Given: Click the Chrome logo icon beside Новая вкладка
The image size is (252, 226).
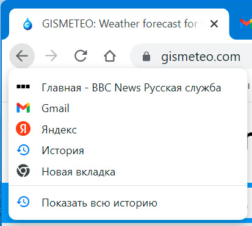Looking at the screenshot, I should pyautogui.click(x=23, y=171).
